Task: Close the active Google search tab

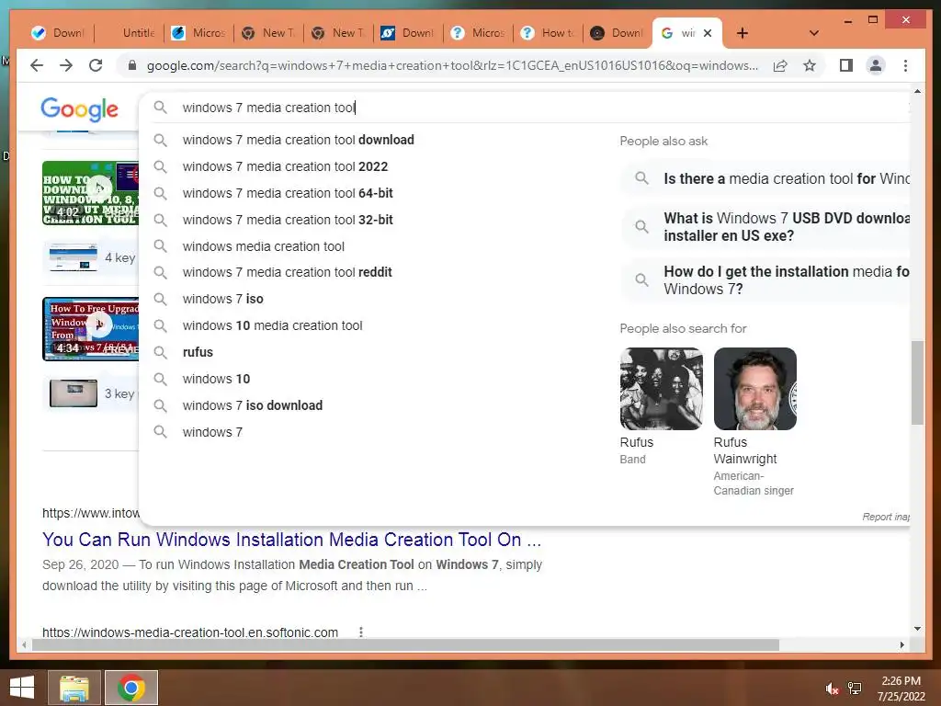Action: pyautogui.click(x=708, y=33)
